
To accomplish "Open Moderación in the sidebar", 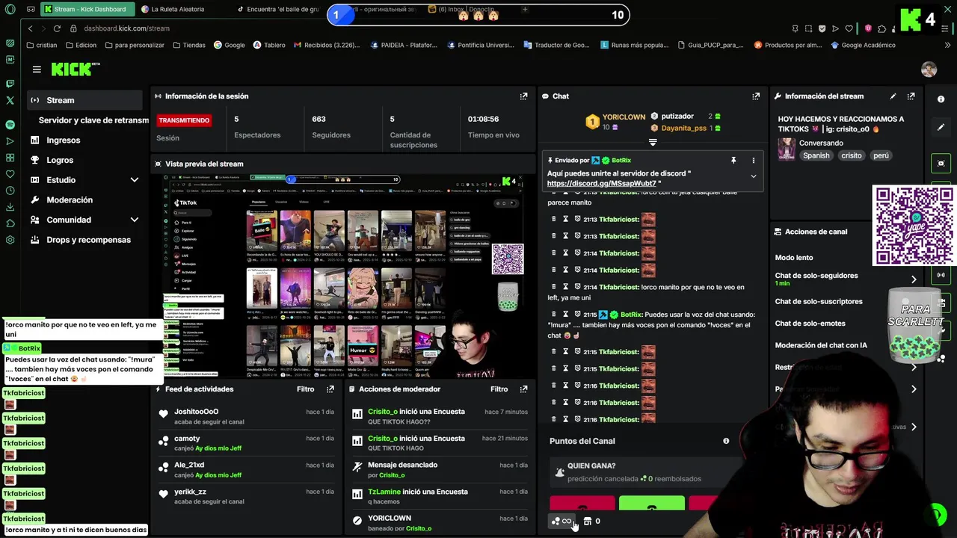I will click(x=70, y=200).
